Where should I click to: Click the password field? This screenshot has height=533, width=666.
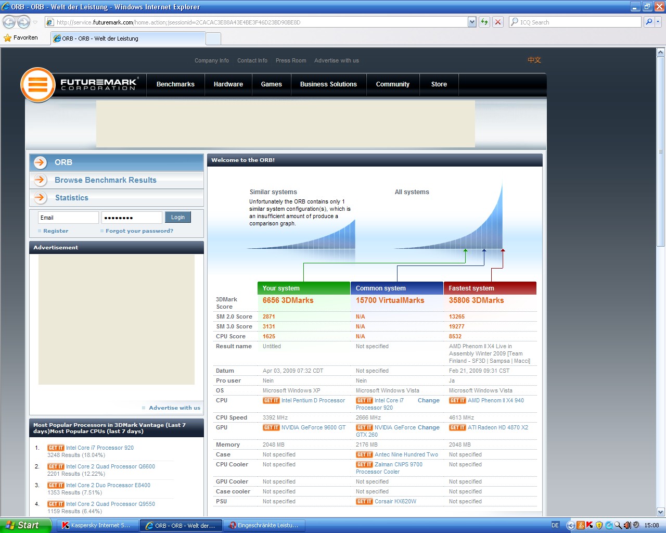click(132, 218)
